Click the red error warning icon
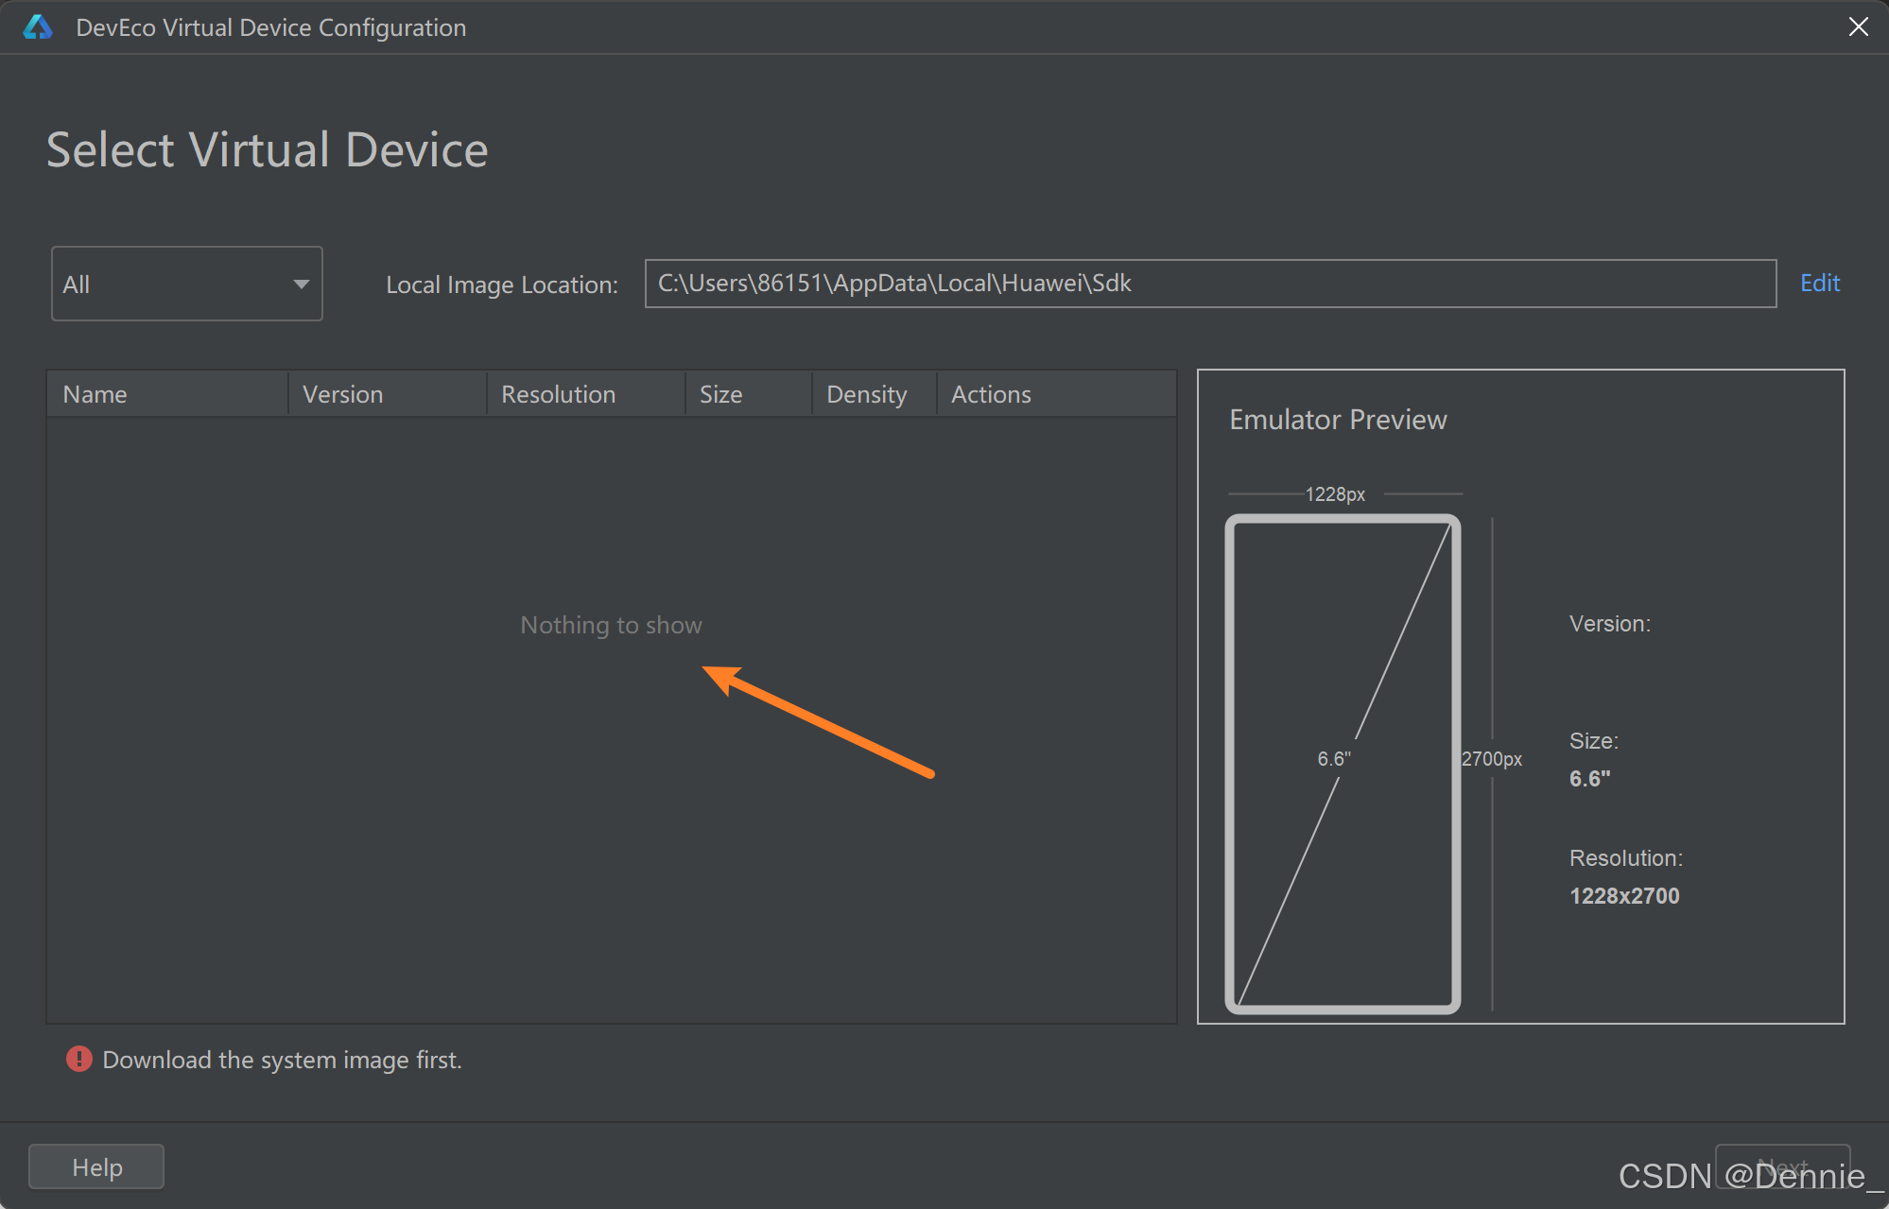This screenshot has width=1889, height=1209. (x=78, y=1059)
